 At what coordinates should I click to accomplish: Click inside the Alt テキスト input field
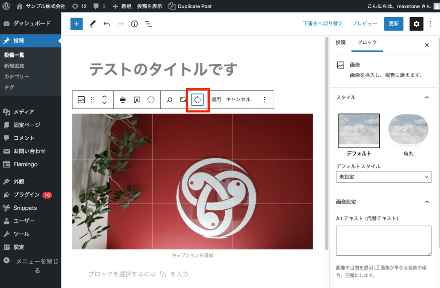[383, 241]
